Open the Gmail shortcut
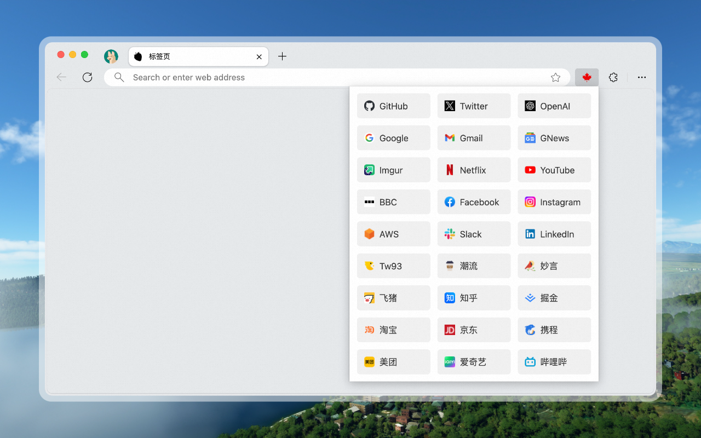The image size is (701, 438). [474, 138]
